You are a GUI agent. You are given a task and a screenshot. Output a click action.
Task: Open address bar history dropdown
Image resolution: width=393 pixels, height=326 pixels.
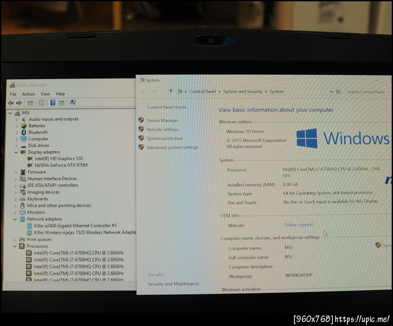pos(331,92)
